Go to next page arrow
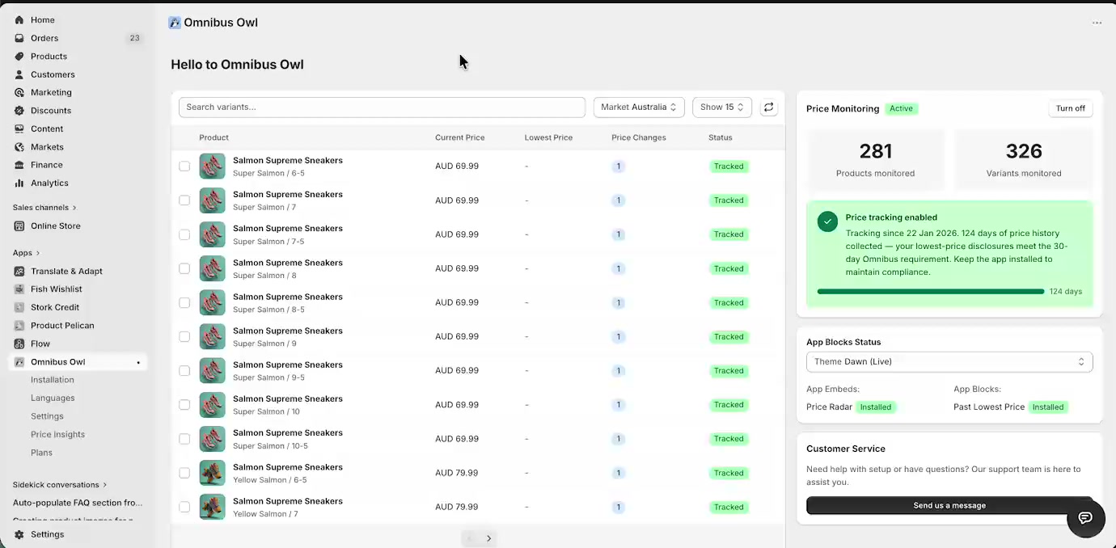This screenshot has height=548, width=1116. [x=488, y=538]
